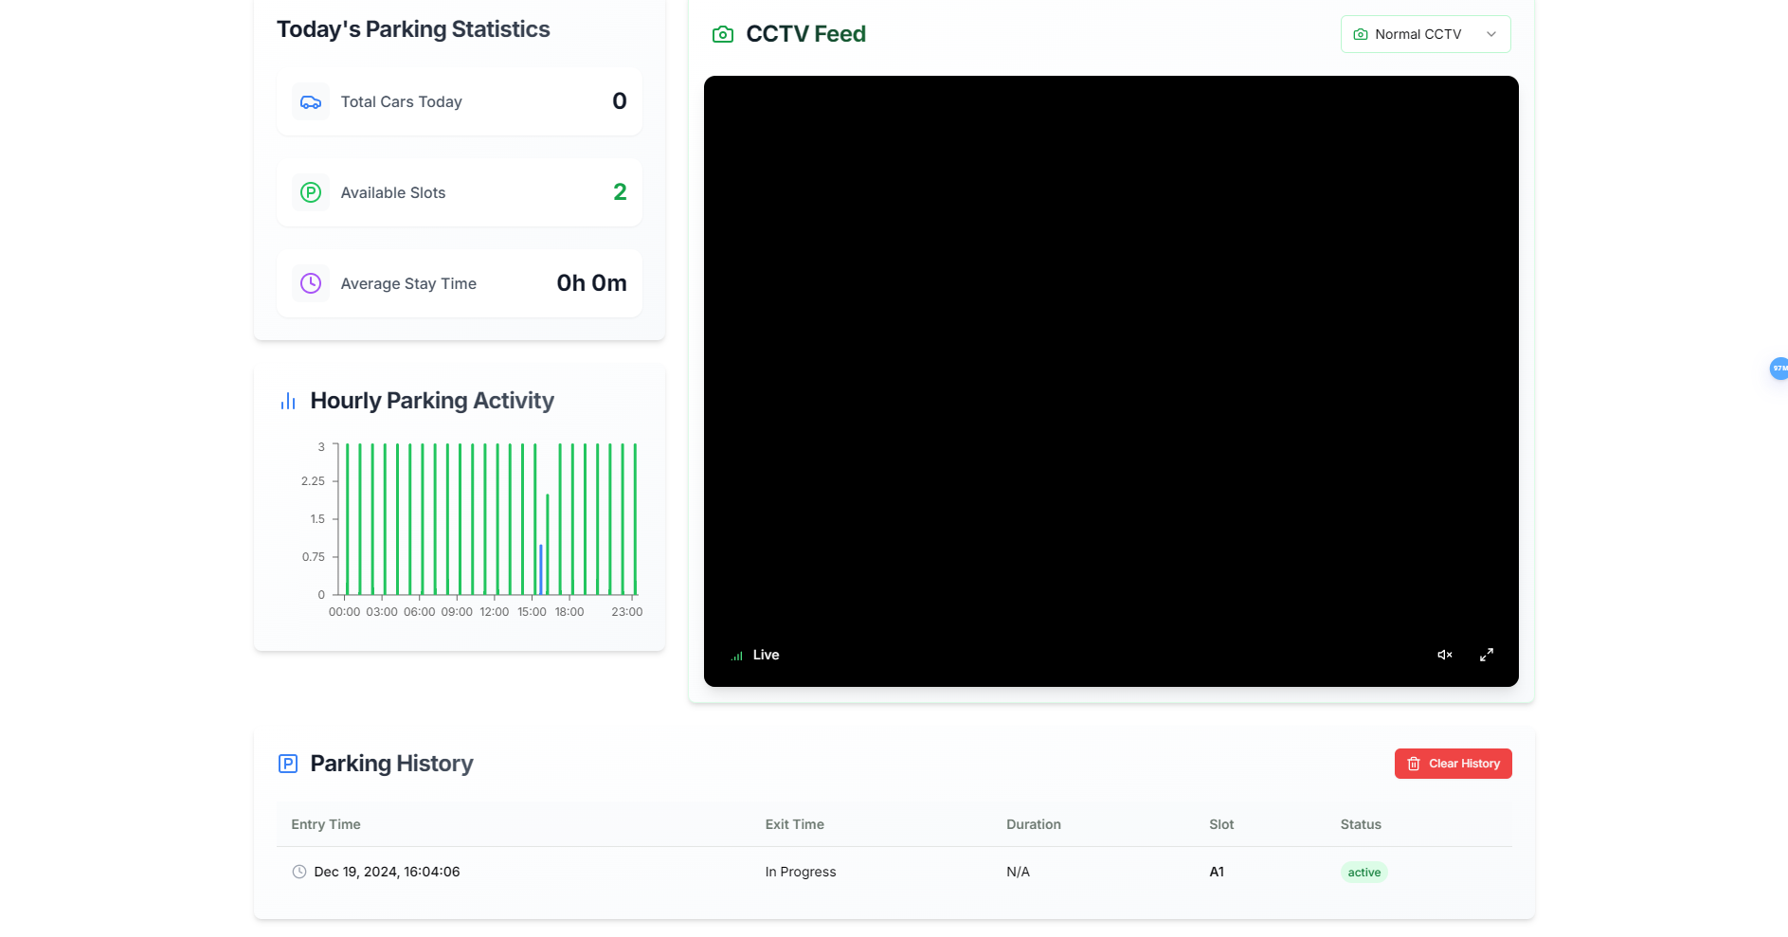Click the blue floating badge on right edge

click(1779, 369)
